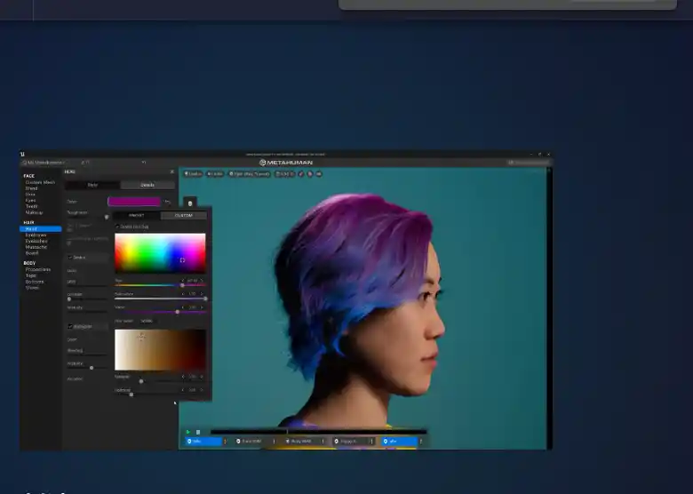Open the LOD 0 dropdown

tap(284, 173)
